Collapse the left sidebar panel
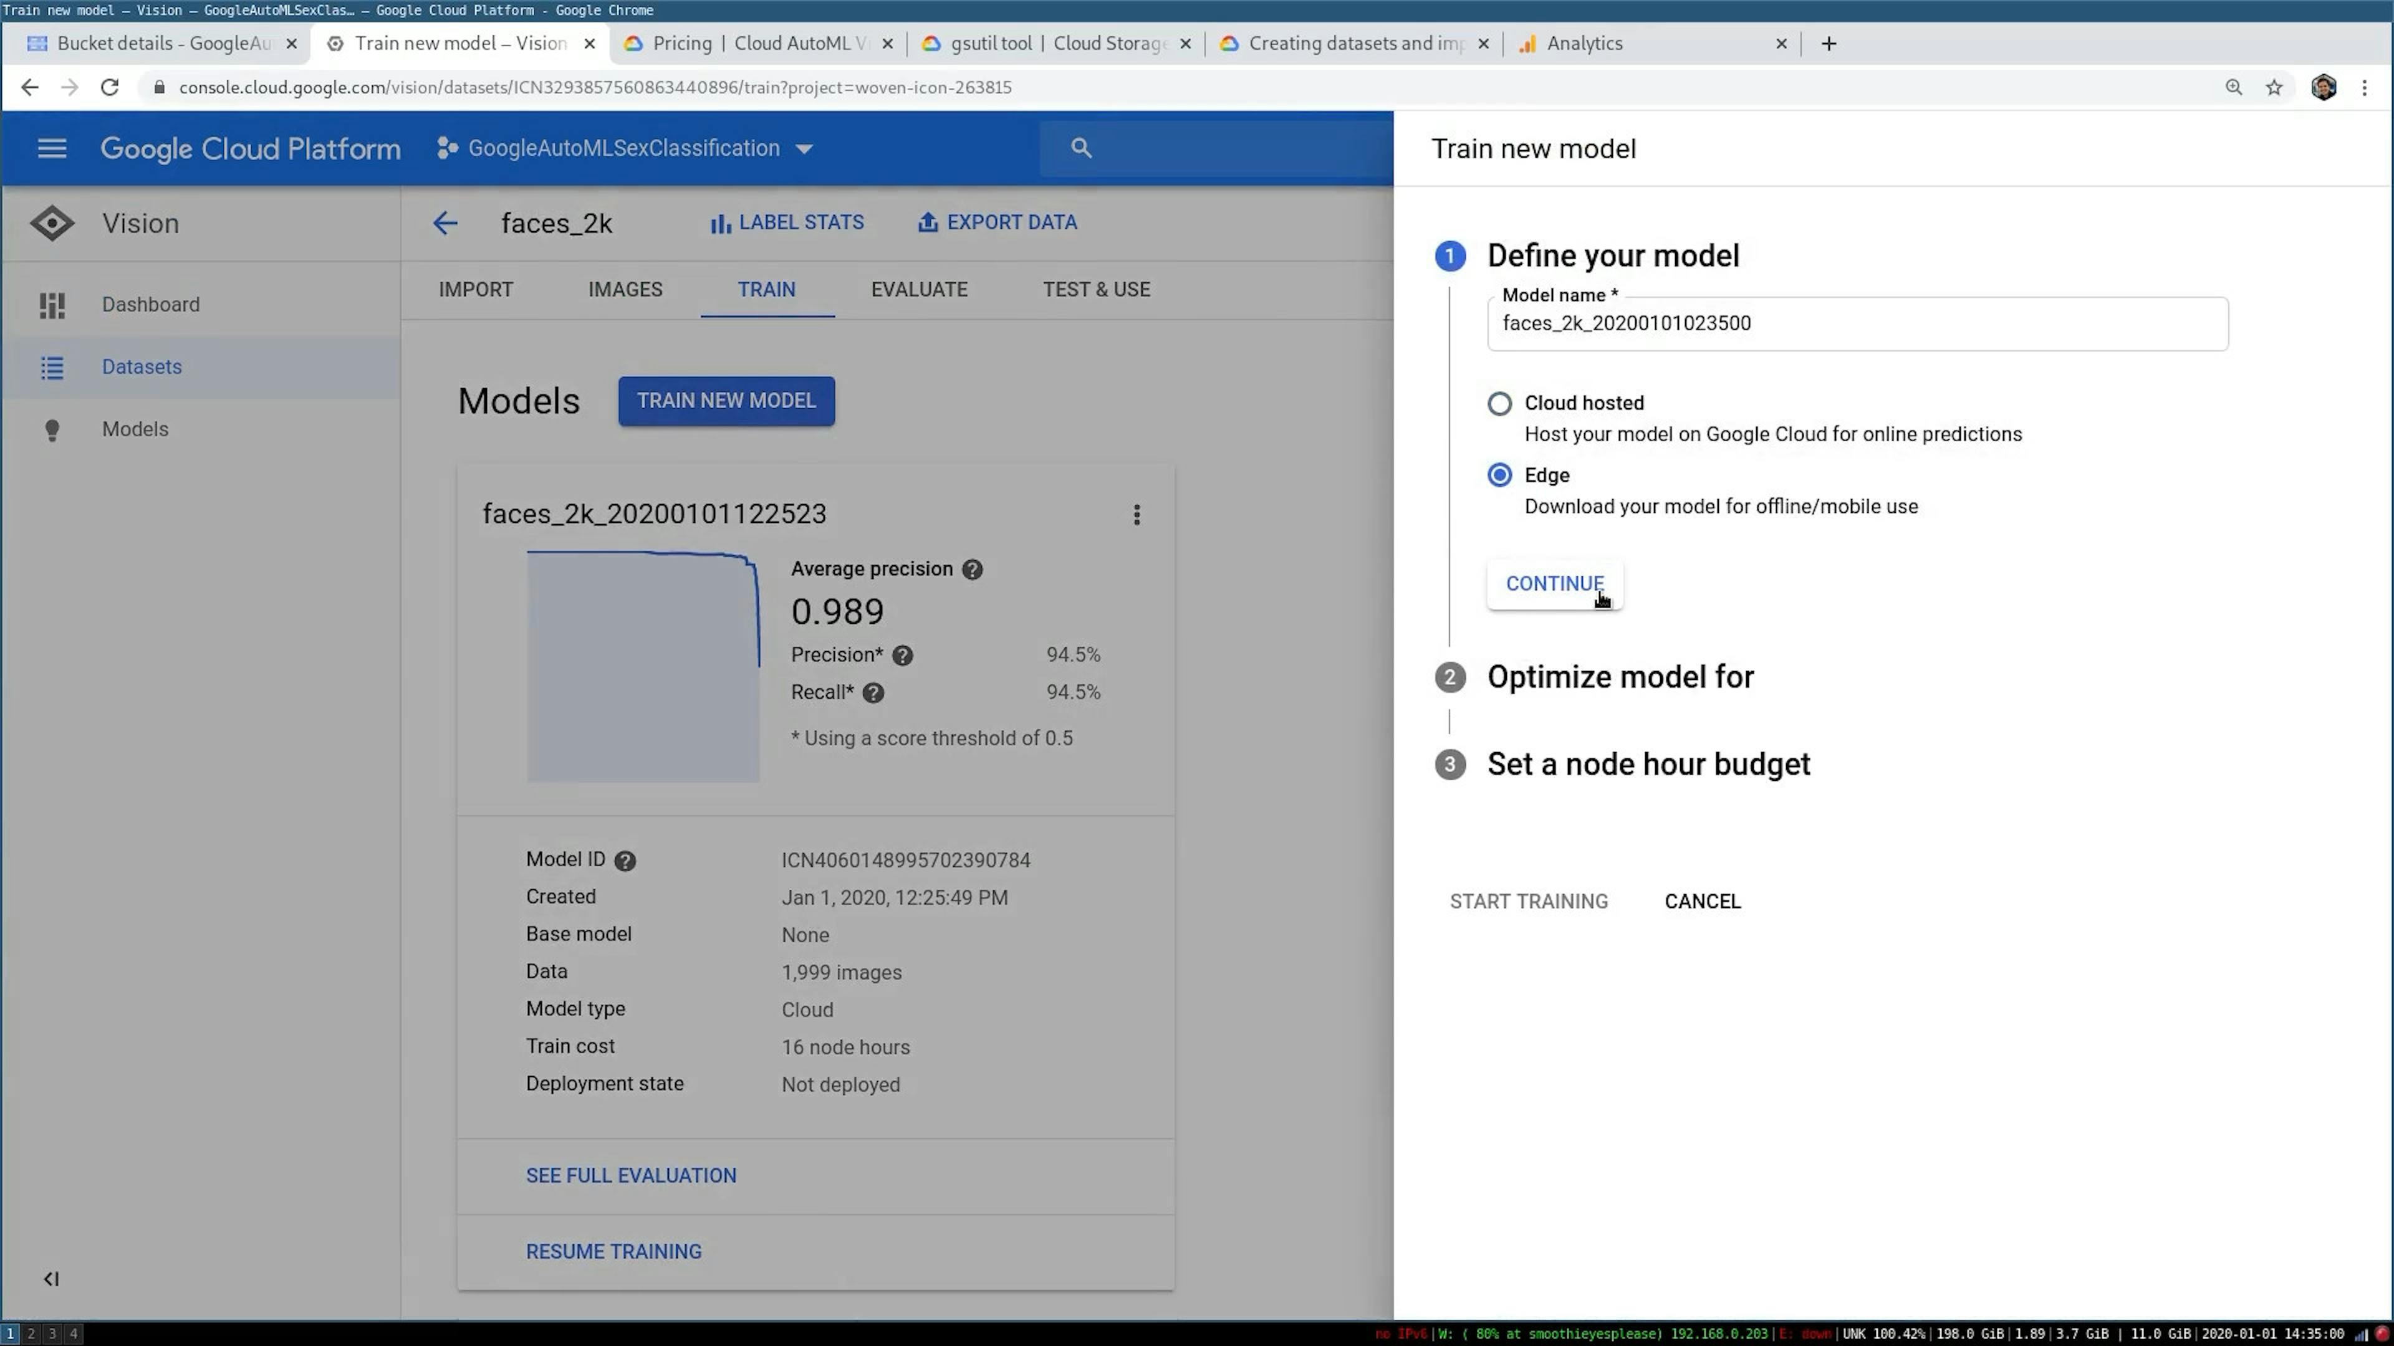 51,1279
